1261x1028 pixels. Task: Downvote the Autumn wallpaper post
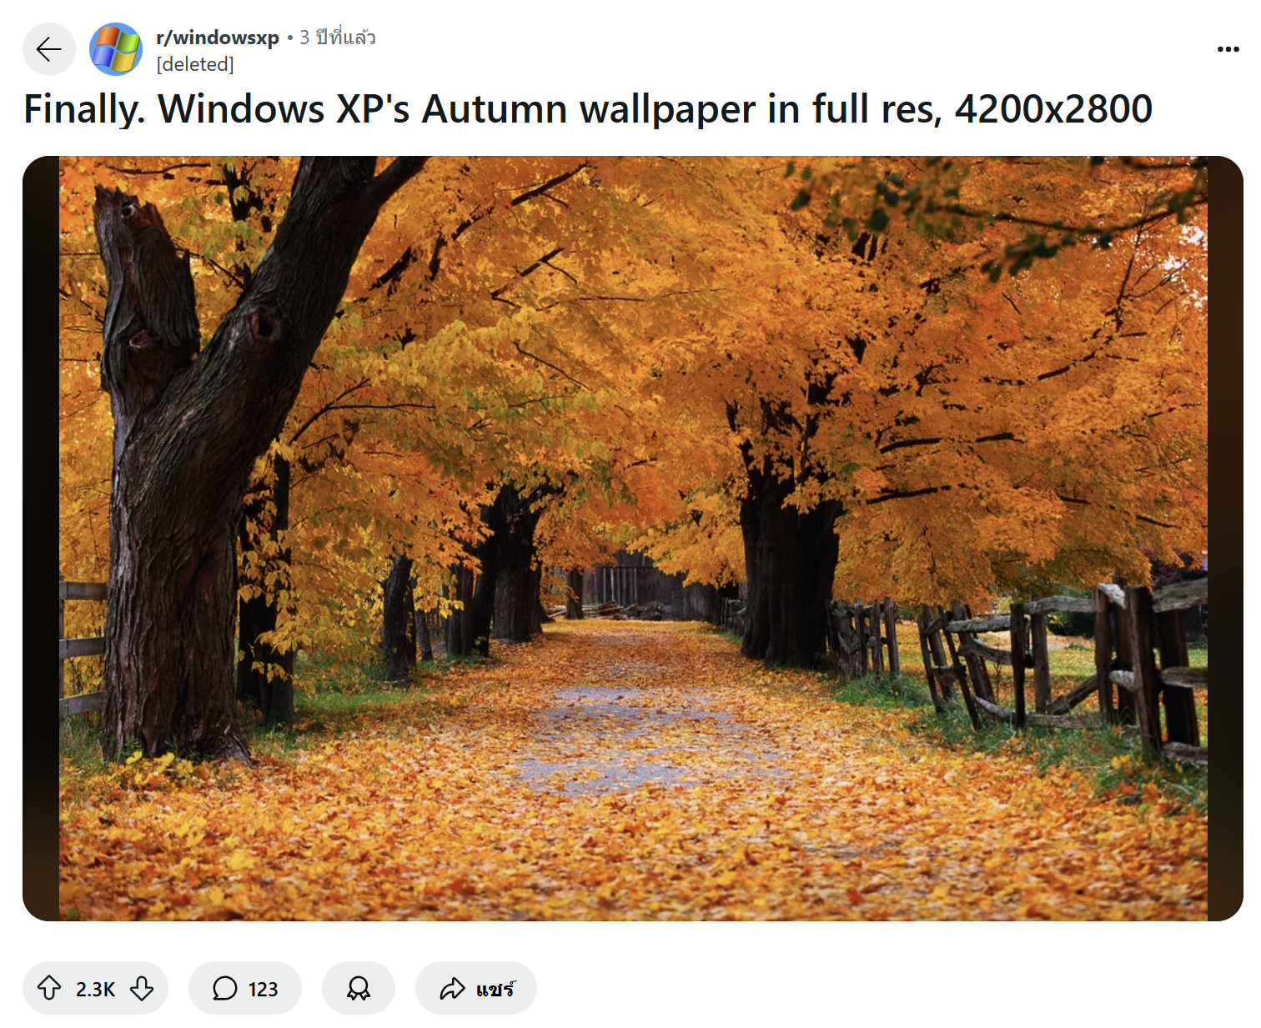click(142, 988)
